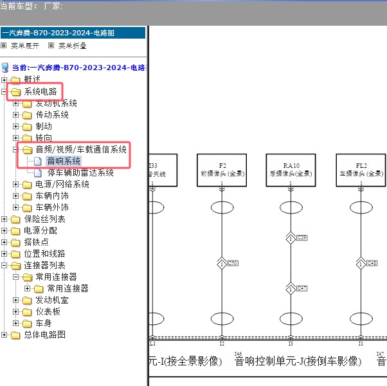Click the 总体电路图 folder icon
Screen dimensions: 387x386
(x=15, y=335)
